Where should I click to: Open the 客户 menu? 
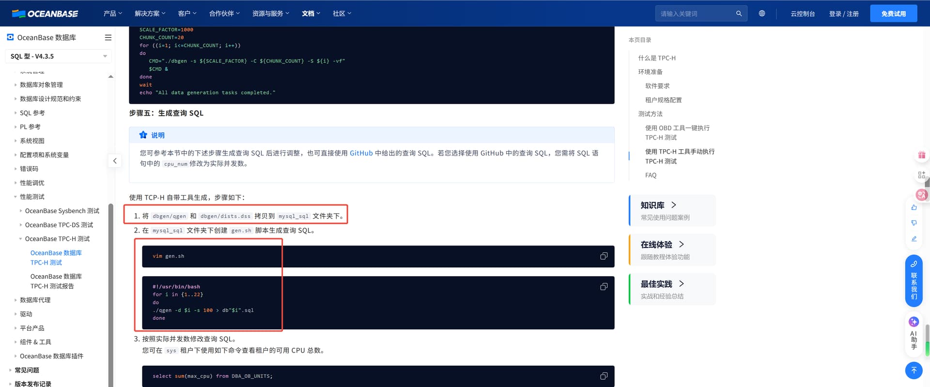pos(187,14)
